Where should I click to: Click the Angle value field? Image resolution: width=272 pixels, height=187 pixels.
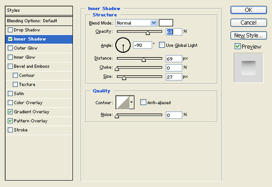[x=142, y=45]
